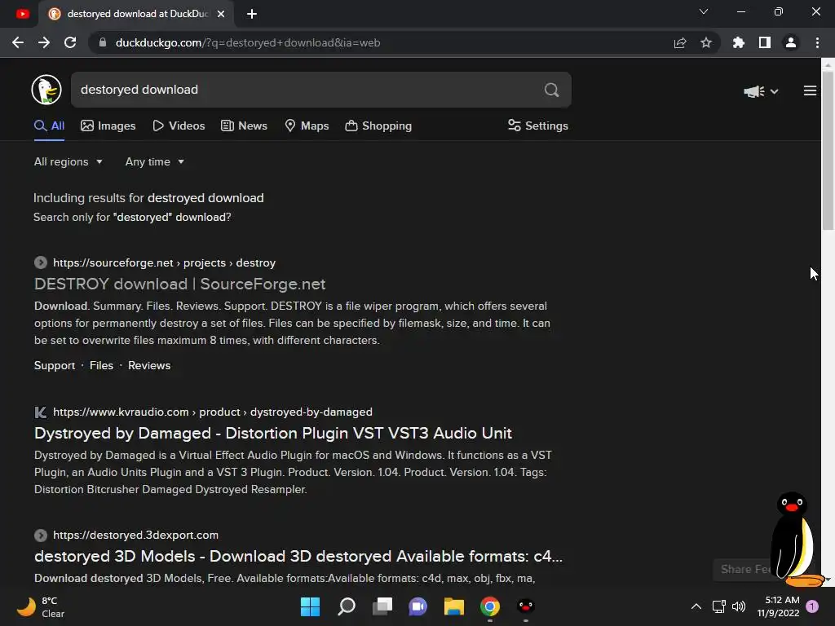Open Chrome three-dot menu
Viewport: 835px width, 626px height.
click(x=817, y=42)
